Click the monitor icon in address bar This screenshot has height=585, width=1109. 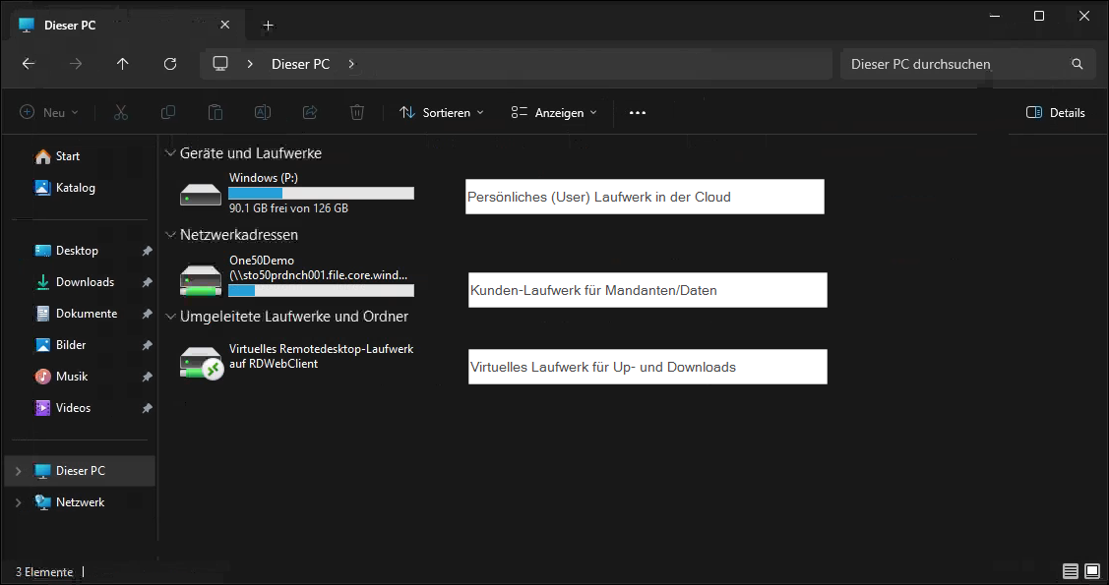coord(220,64)
